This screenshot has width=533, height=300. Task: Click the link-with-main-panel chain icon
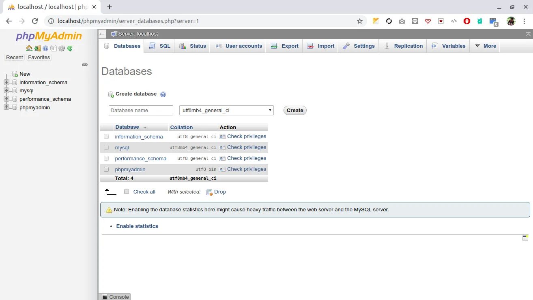[85, 65]
